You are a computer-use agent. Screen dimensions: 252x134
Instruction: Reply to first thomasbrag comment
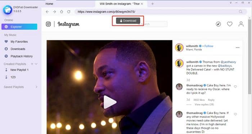[211, 100]
